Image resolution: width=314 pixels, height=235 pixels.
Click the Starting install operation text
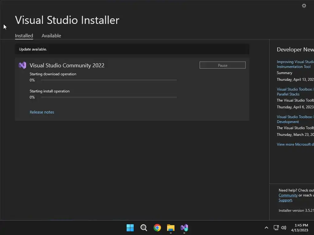tap(50, 91)
